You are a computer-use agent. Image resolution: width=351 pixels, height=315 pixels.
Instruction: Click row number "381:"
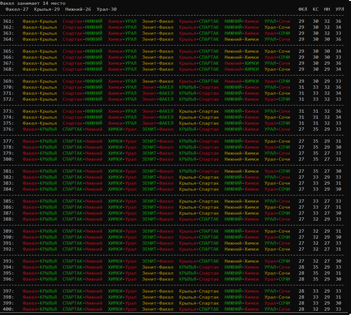click(x=8, y=171)
